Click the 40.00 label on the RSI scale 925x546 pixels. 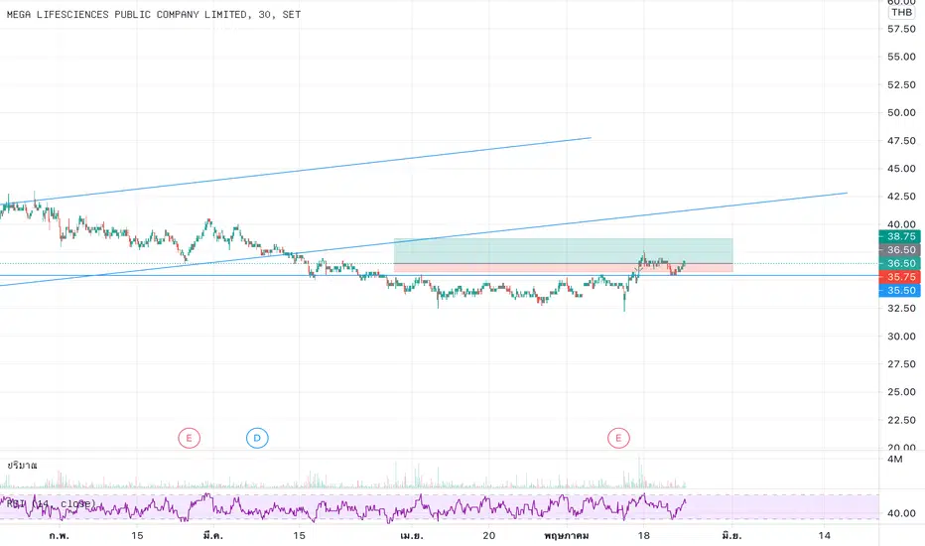[x=901, y=513]
